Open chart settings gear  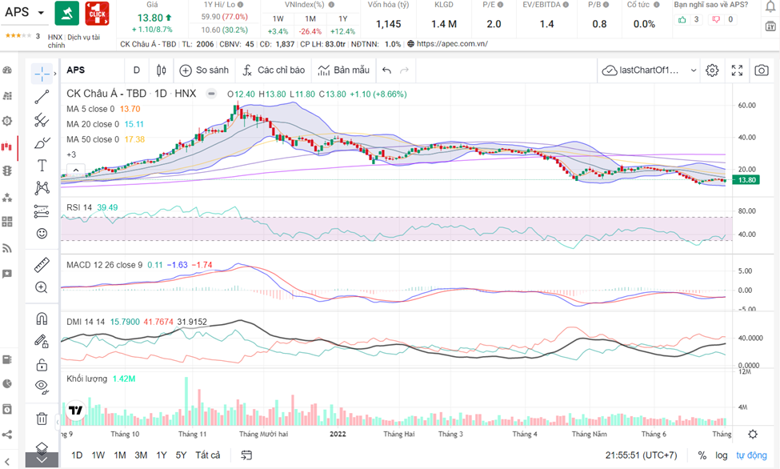pos(712,70)
